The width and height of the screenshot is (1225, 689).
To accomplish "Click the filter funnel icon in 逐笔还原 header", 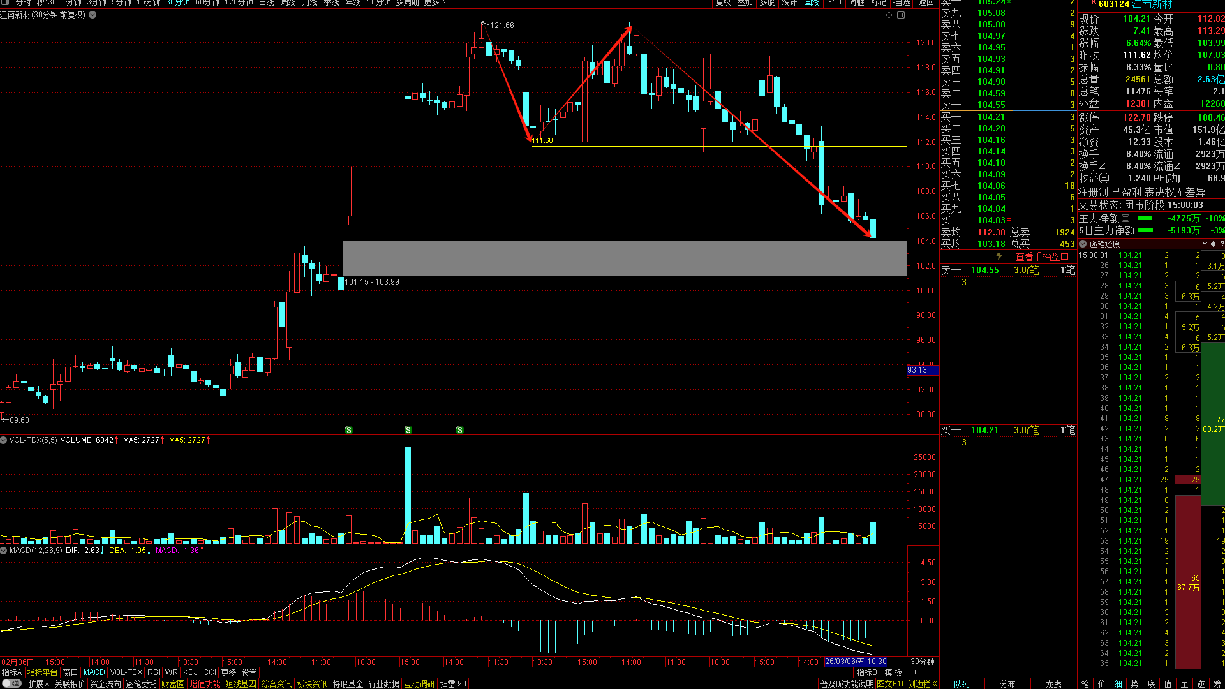I will pyautogui.click(x=1205, y=244).
